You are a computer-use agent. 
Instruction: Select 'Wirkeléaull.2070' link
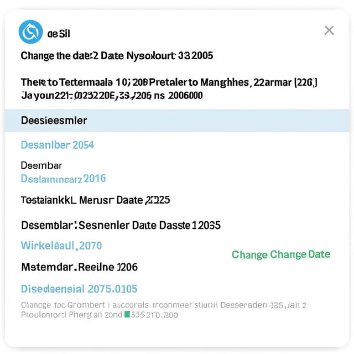[61, 246]
